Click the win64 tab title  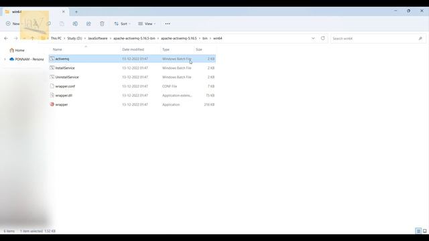click(17, 12)
